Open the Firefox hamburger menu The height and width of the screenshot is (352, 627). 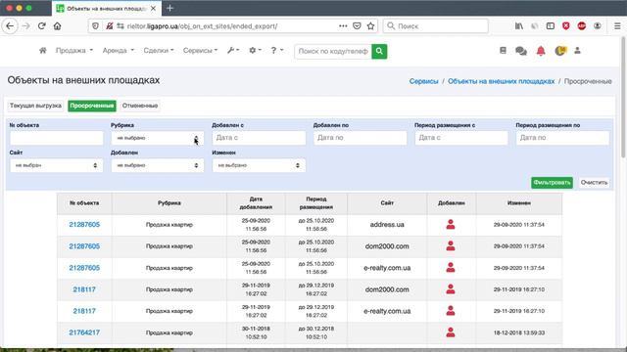click(617, 26)
